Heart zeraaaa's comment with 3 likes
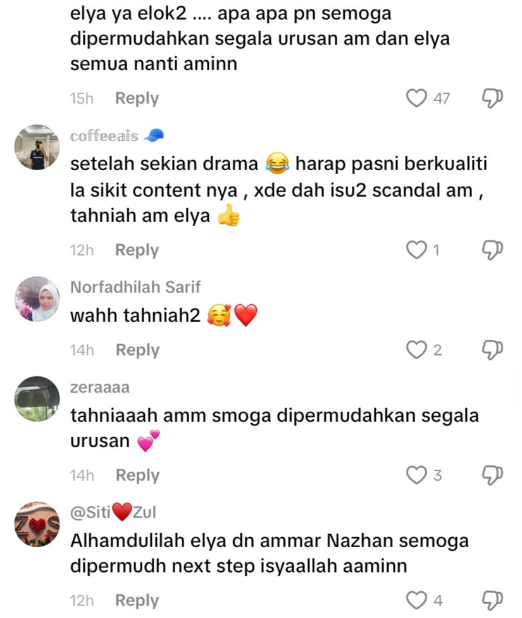This screenshot has width=522, height=618. coord(417,475)
